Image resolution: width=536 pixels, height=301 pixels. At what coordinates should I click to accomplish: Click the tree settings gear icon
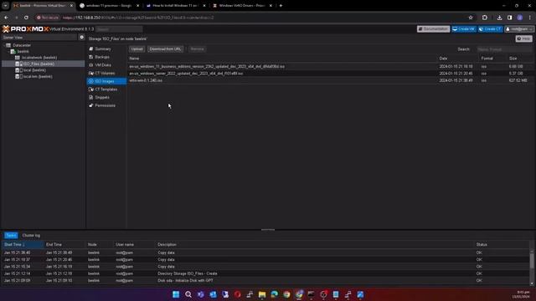click(x=82, y=37)
